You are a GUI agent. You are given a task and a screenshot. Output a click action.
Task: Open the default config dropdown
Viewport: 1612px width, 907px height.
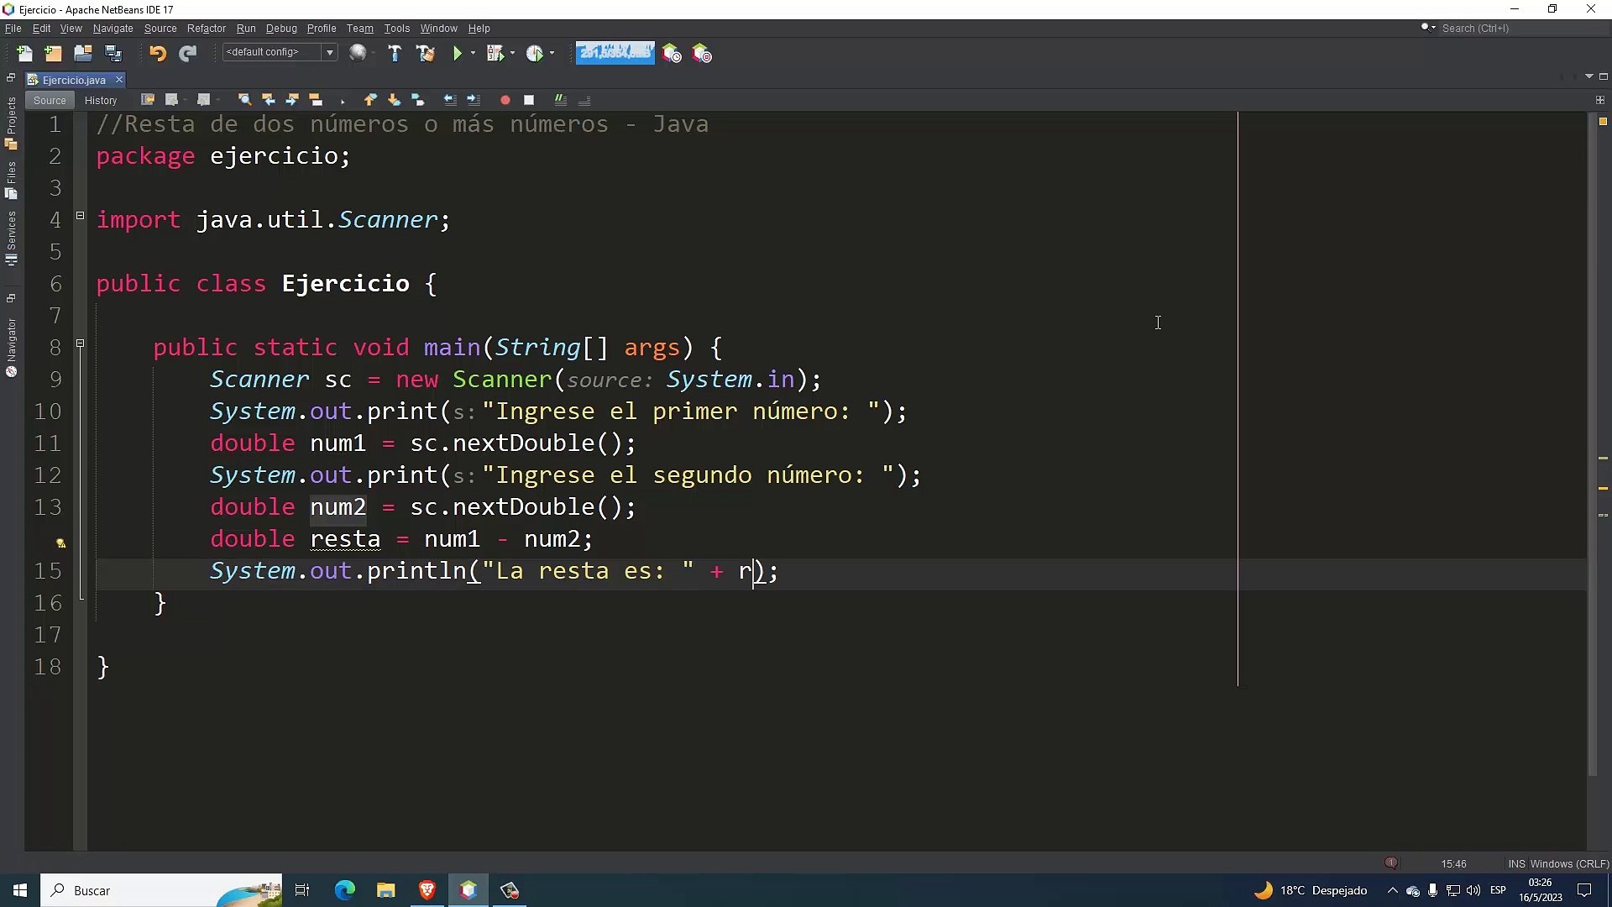click(x=330, y=53)
